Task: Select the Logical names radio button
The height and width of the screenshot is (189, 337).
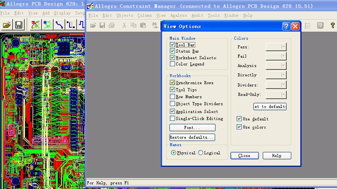Action: (200, 153)
